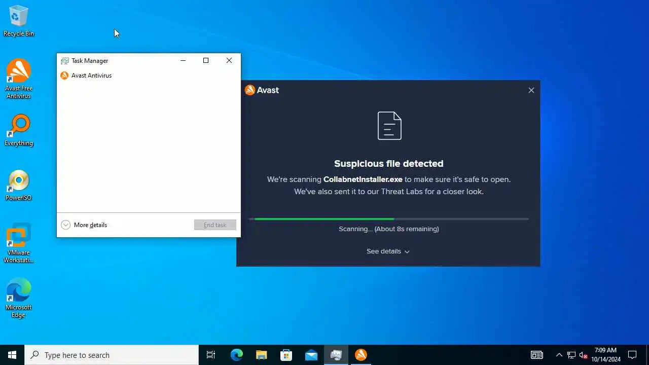Select the Avast Free Antivirus desktop shortcut
Screen dimensions: 649x365
pyautogui.click(x=19, y=79)
